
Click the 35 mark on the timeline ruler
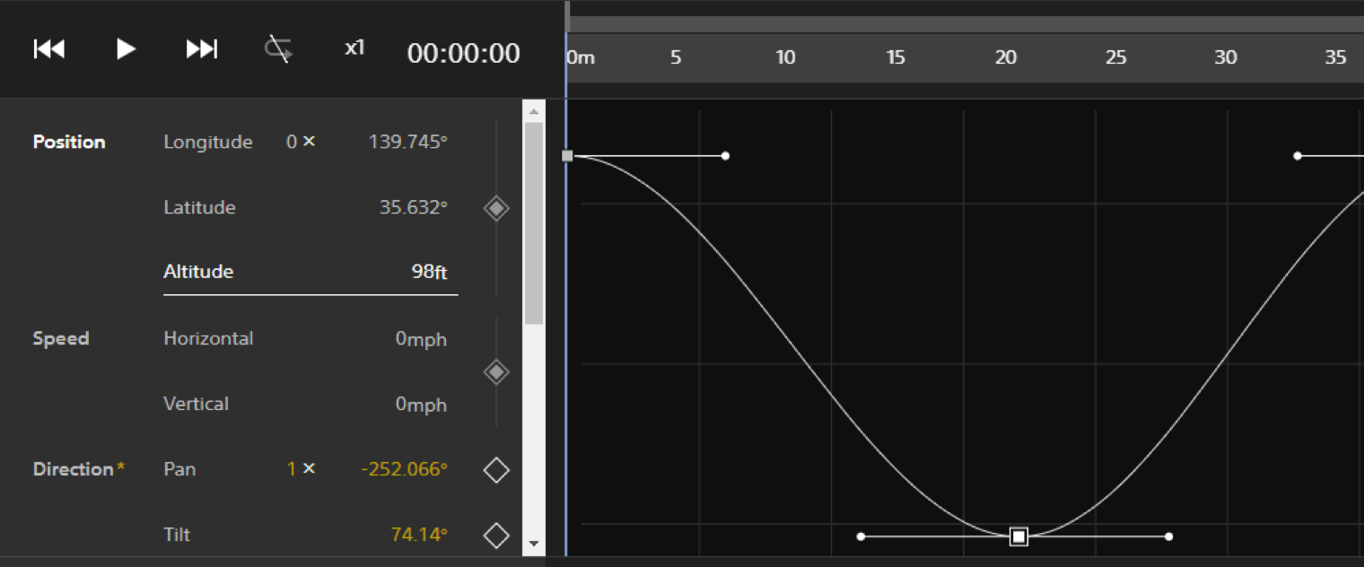tap(1335, 57)
